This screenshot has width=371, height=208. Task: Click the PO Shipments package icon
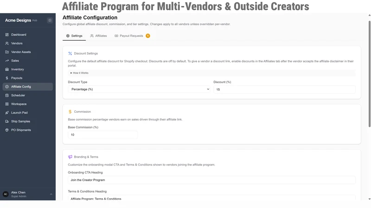[x=7, y=130]
